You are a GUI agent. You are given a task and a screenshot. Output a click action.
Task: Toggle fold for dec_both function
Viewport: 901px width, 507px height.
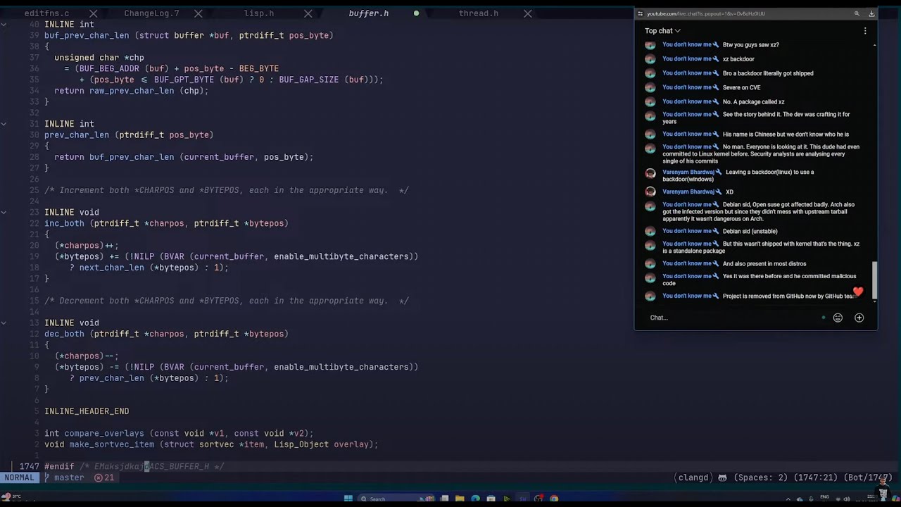pos(4,323)
